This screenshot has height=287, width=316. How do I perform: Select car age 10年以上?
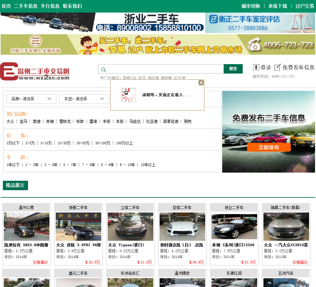coord(148,165)
